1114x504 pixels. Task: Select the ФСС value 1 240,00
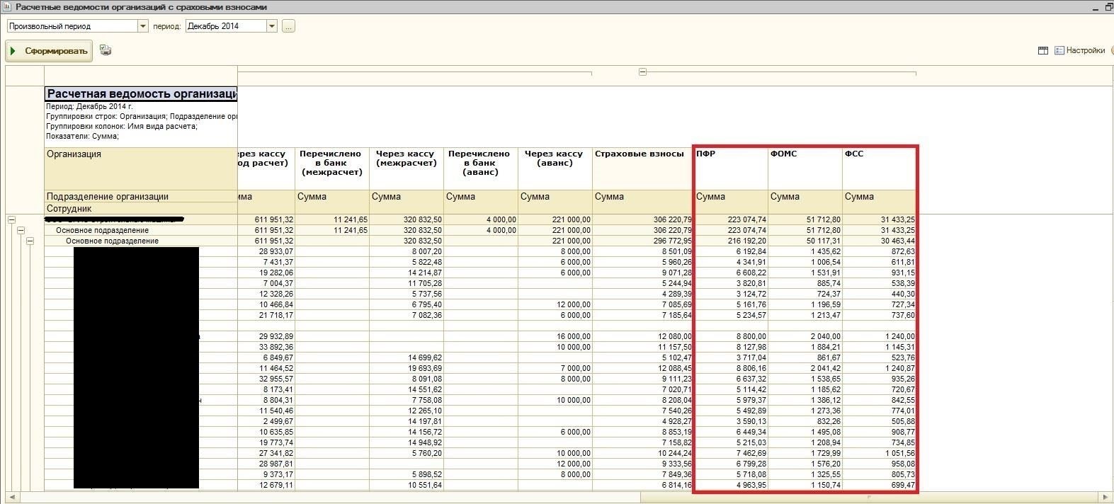click(x=880, y=337)
